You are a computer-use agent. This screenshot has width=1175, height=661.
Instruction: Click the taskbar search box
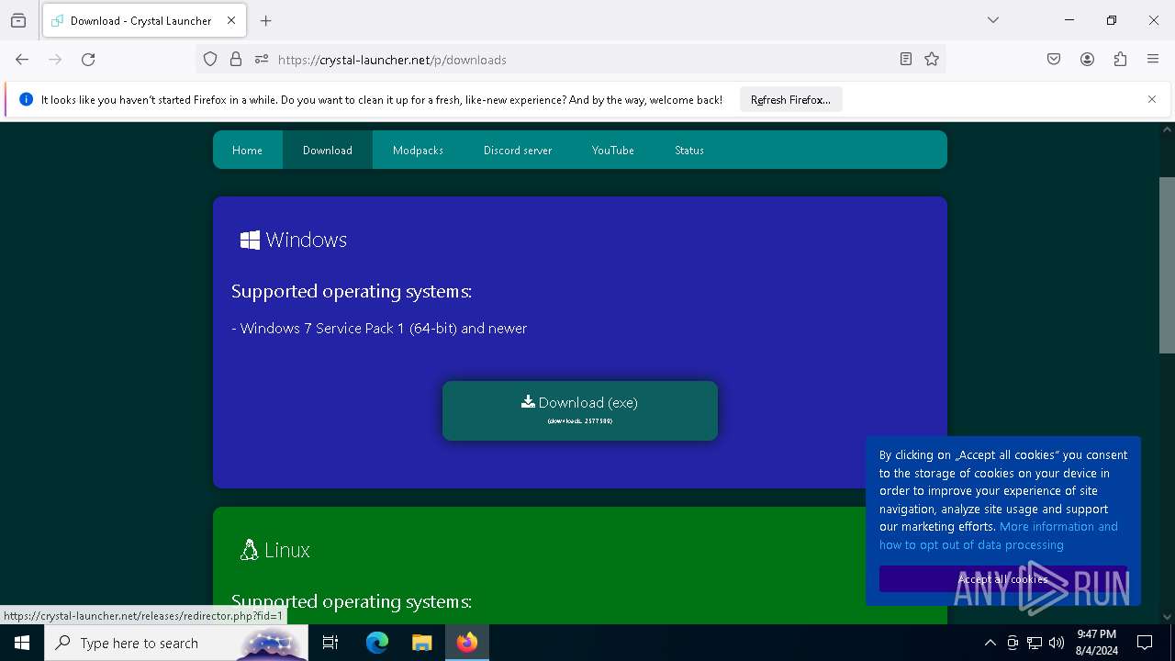[x=176, y=643]
